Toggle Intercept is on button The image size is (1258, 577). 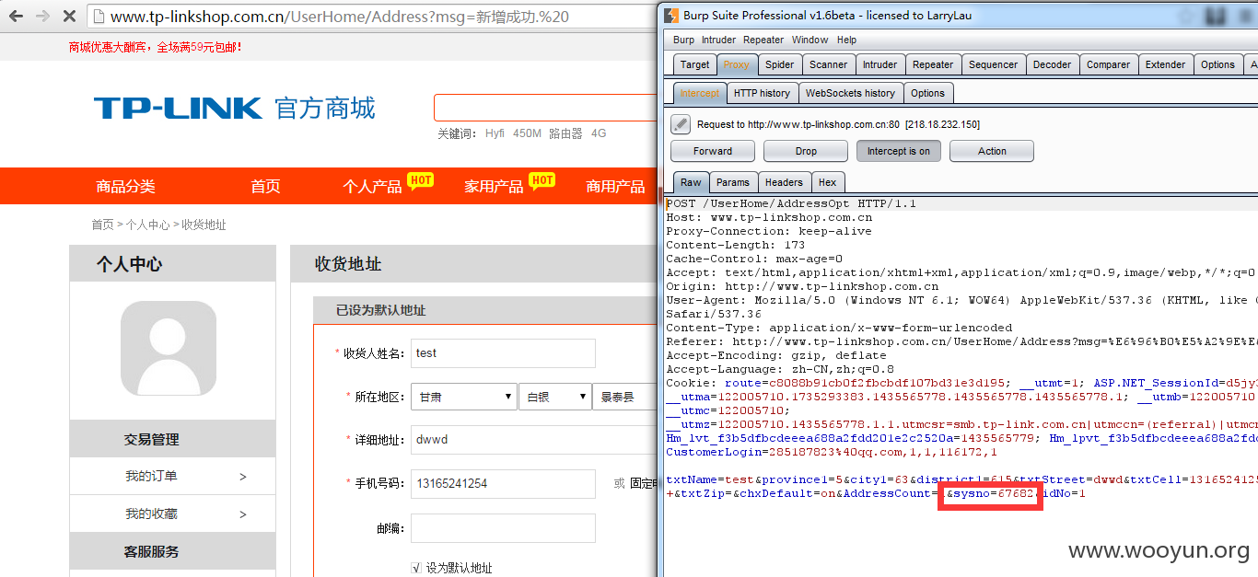(898, 151)
